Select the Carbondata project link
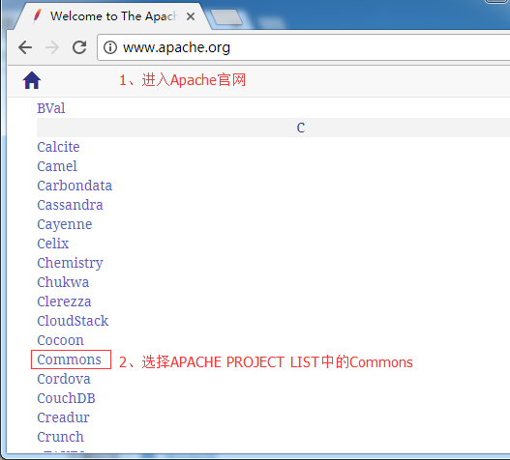The height and width of the screenshot is (460, 510). [75, 186]
